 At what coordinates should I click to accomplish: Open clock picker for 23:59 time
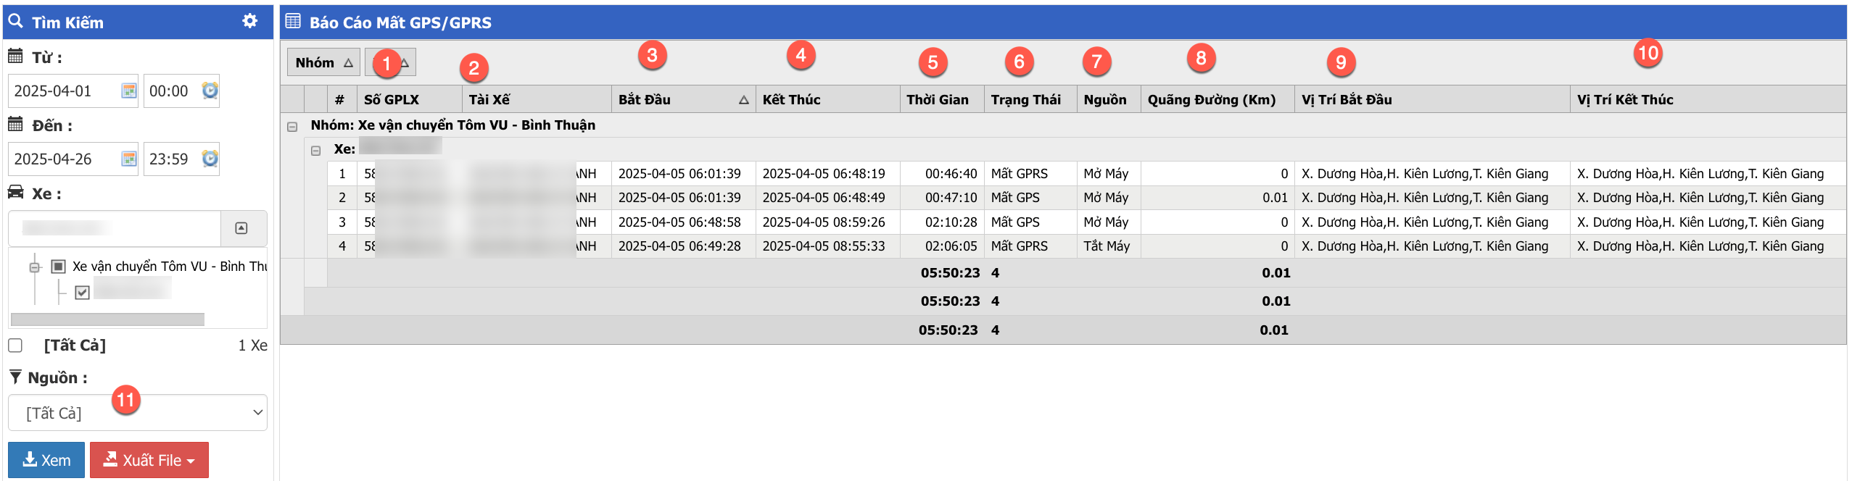[210, 159]
